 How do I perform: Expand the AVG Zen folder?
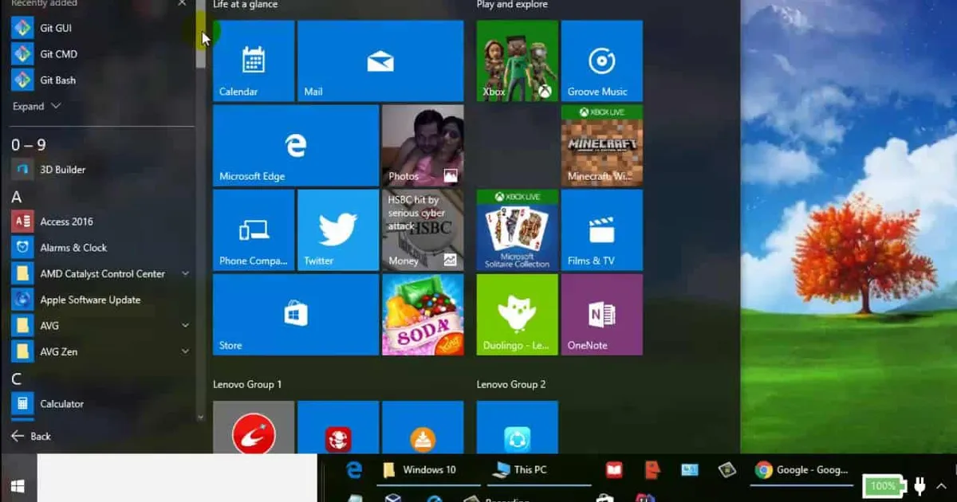point(185,351)
